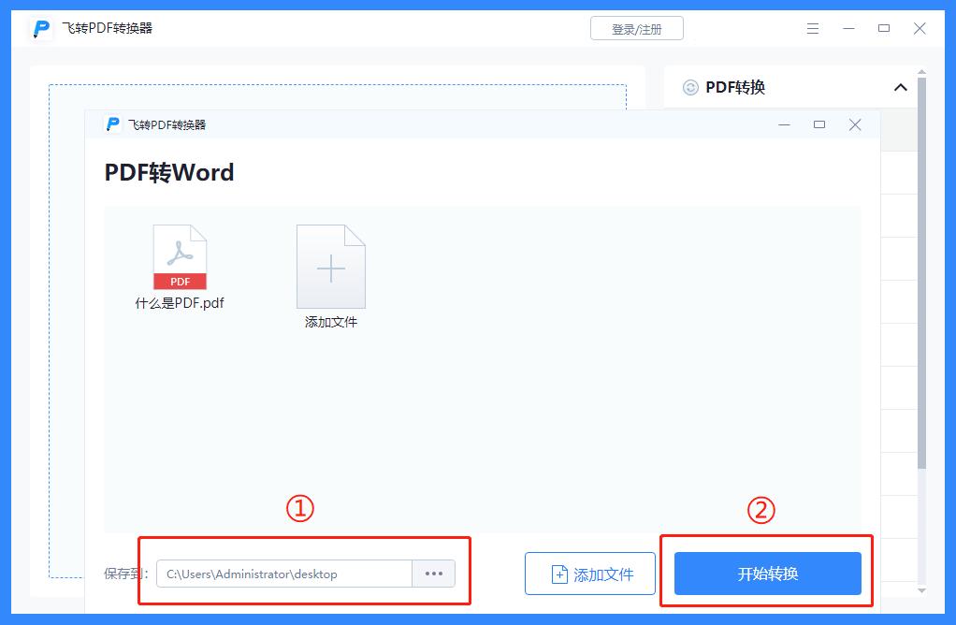The image size is (956, 625).
Task: Click the 登录/注册 button
Action: pos(637,28)
